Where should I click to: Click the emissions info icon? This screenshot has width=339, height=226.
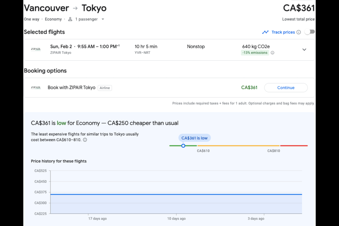(272, 53)
